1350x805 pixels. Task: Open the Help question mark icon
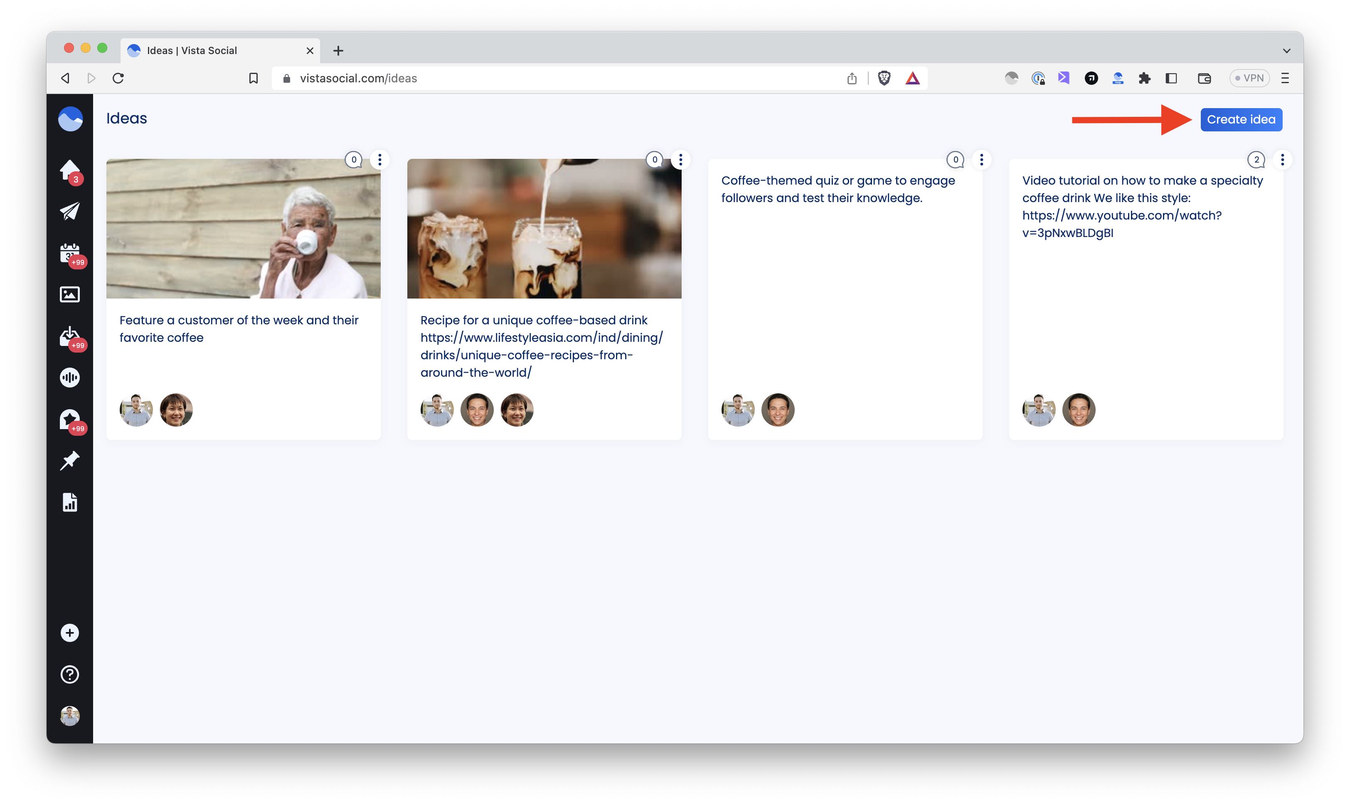tap(69, 674)
